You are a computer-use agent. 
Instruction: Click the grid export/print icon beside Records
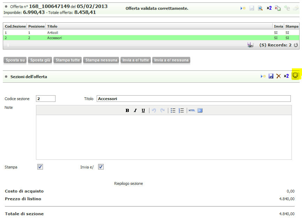pyautogui.click(x=250, y=45)
